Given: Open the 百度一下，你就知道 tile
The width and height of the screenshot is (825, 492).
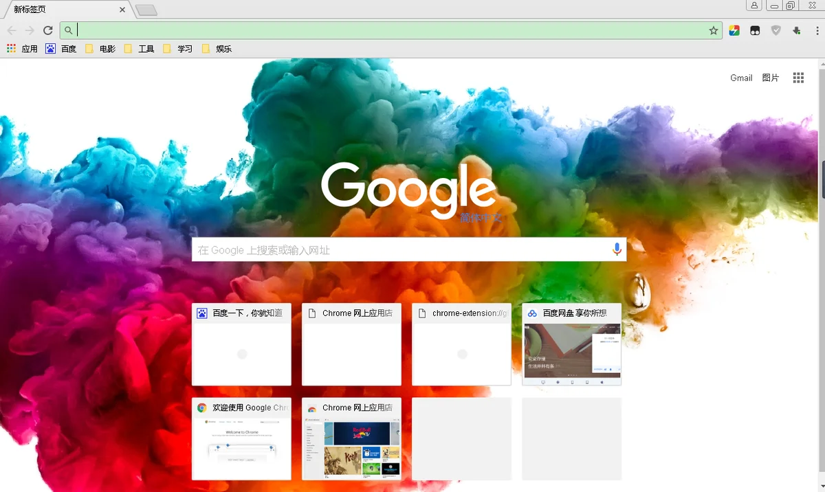Looking at the screenshot, I should pos(241,344).
